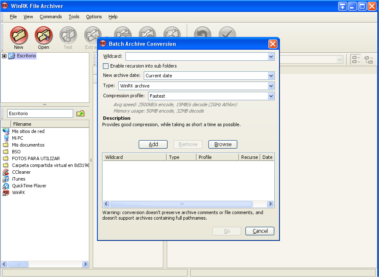Open the View menu

pos(28,17)
